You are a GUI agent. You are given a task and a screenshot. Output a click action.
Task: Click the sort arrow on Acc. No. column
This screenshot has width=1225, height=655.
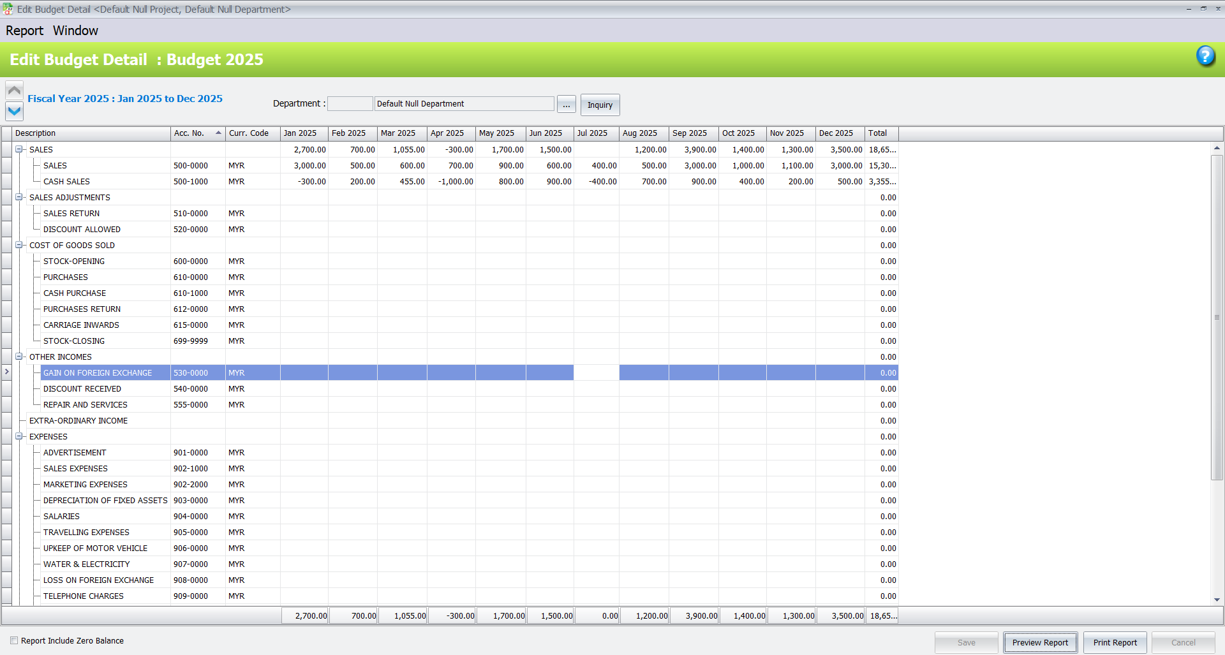(218, 133)
